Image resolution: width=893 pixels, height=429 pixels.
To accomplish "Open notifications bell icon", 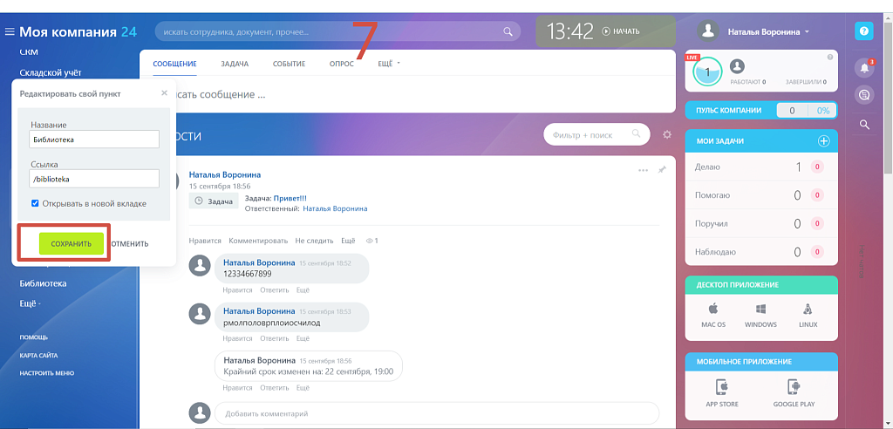I will click(x=864, y=67).
